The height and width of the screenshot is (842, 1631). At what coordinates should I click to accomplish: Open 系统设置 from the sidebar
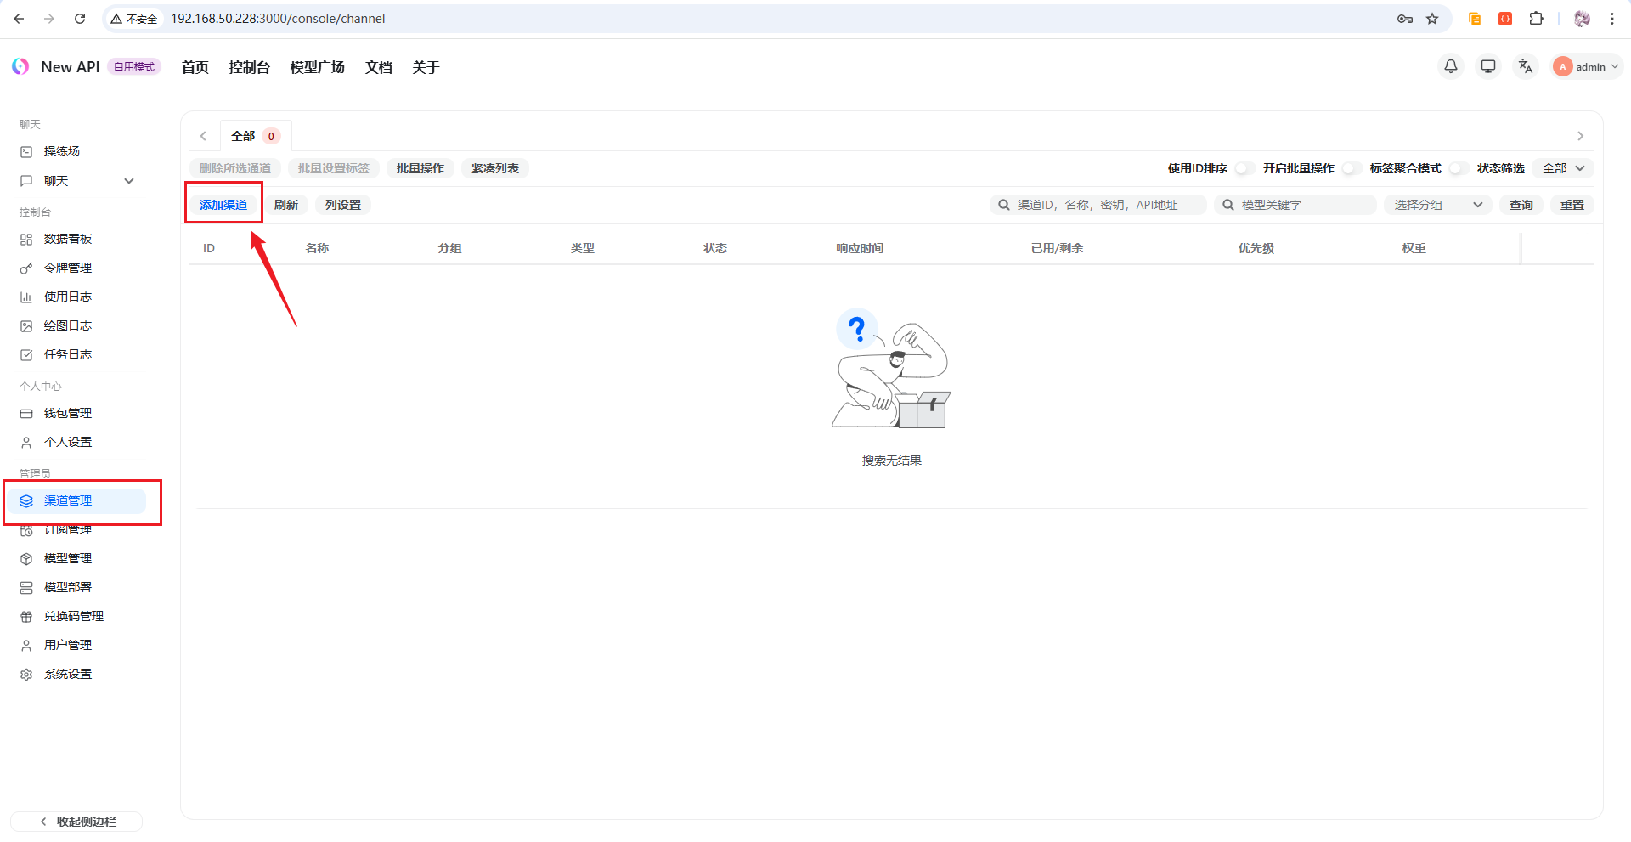tap(68, 673)
